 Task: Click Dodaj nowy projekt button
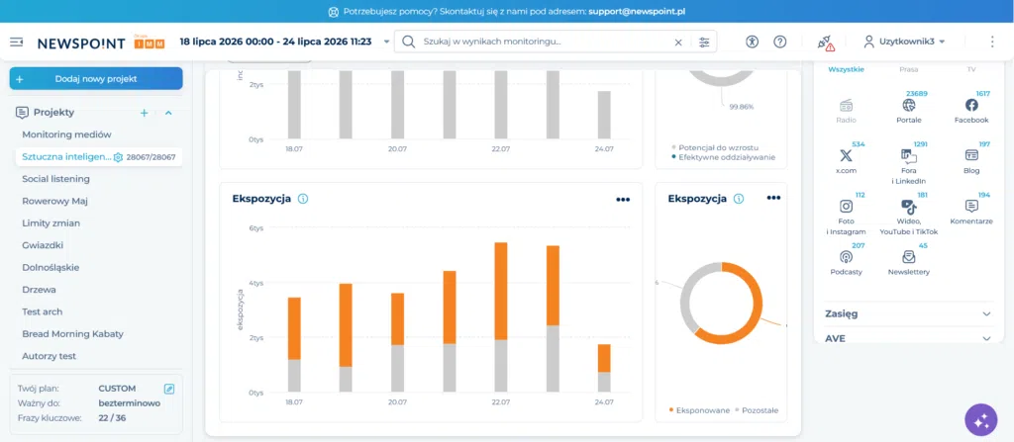tap(96, 79)
